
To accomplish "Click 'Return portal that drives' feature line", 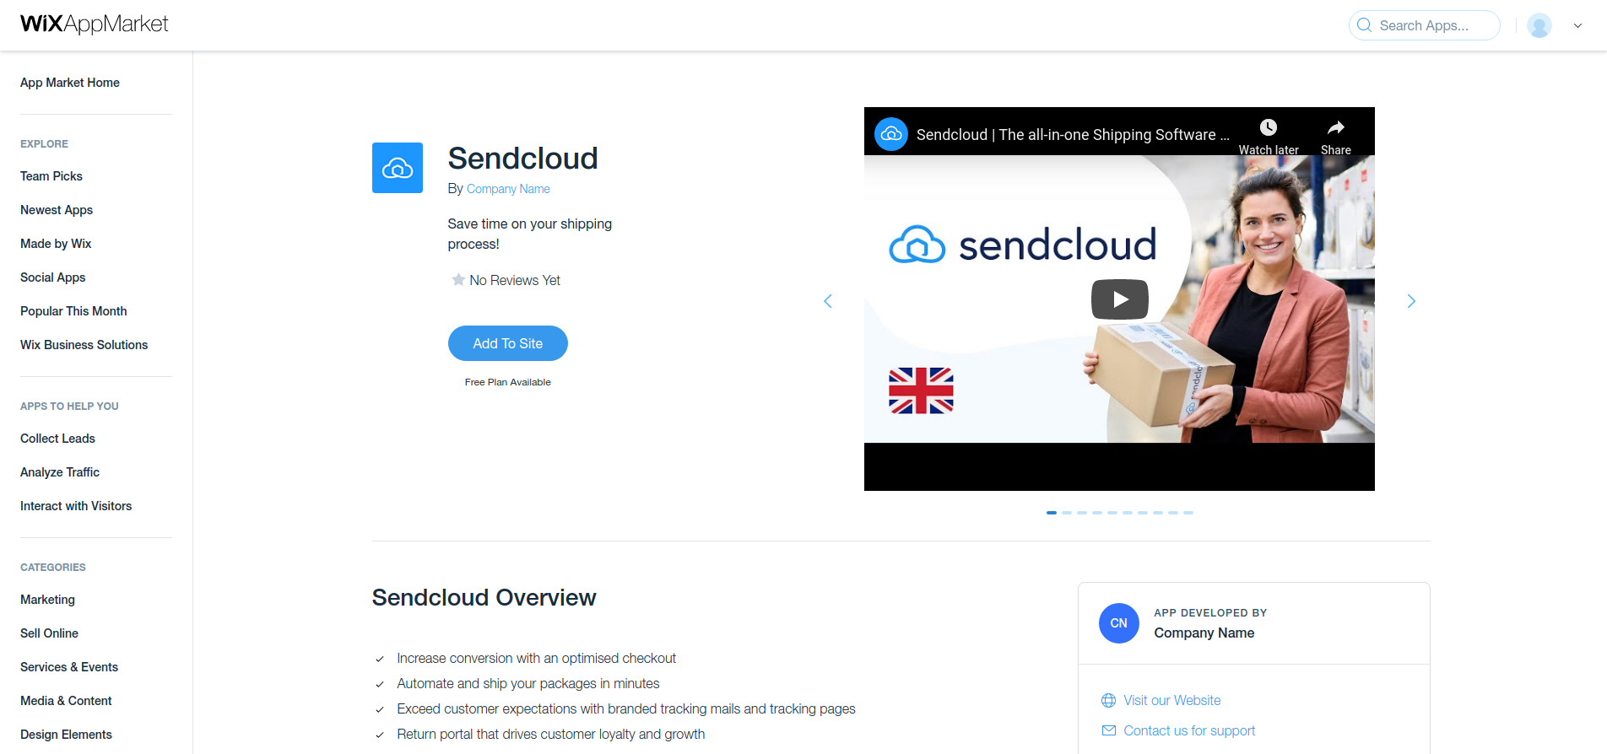I will coord(551,734).
